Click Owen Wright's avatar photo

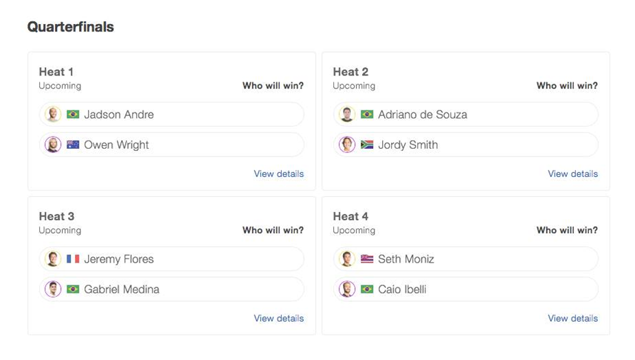click(x=53, y=145)
